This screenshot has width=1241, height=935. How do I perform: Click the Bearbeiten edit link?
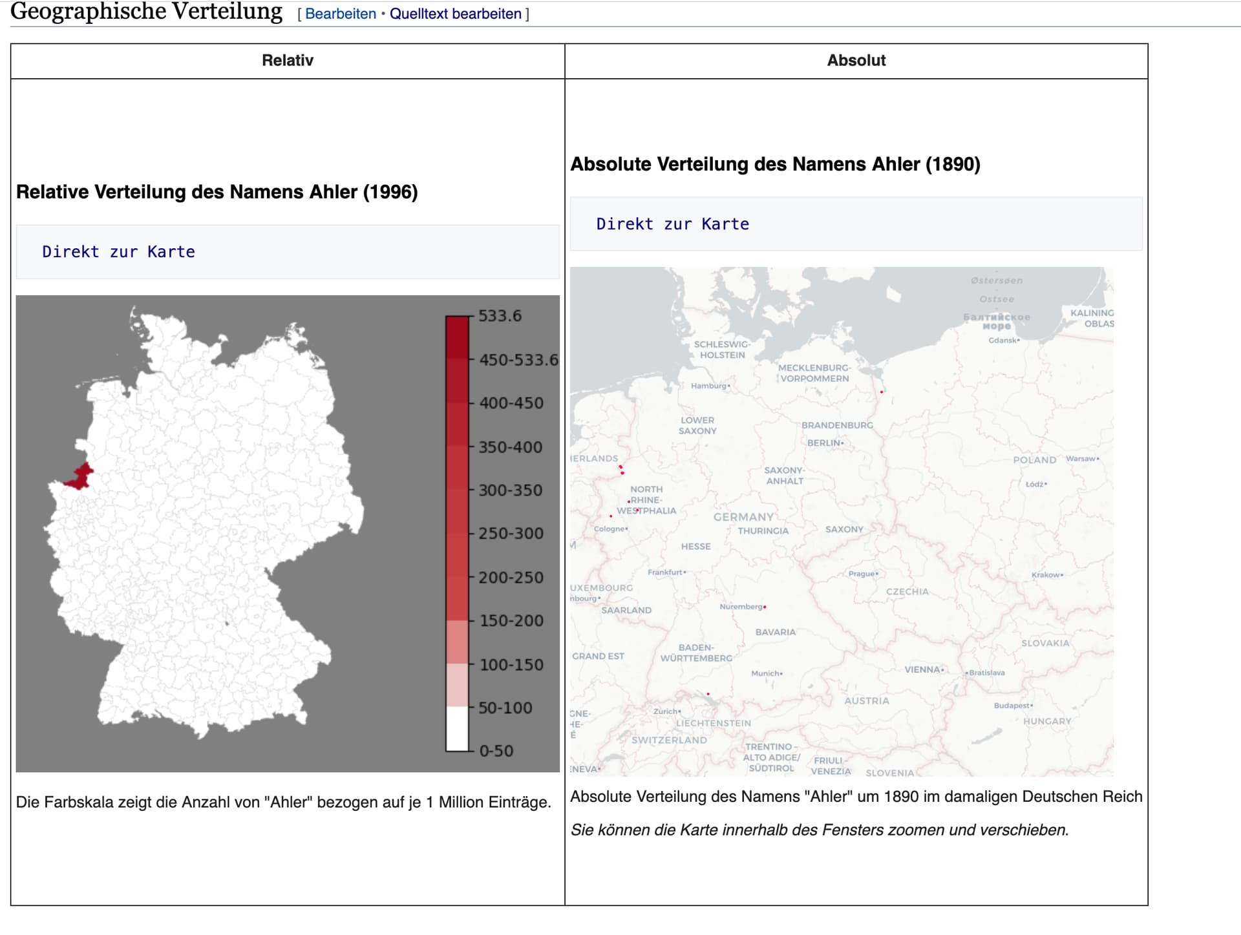pyautogui.click(x=340, y=14)
